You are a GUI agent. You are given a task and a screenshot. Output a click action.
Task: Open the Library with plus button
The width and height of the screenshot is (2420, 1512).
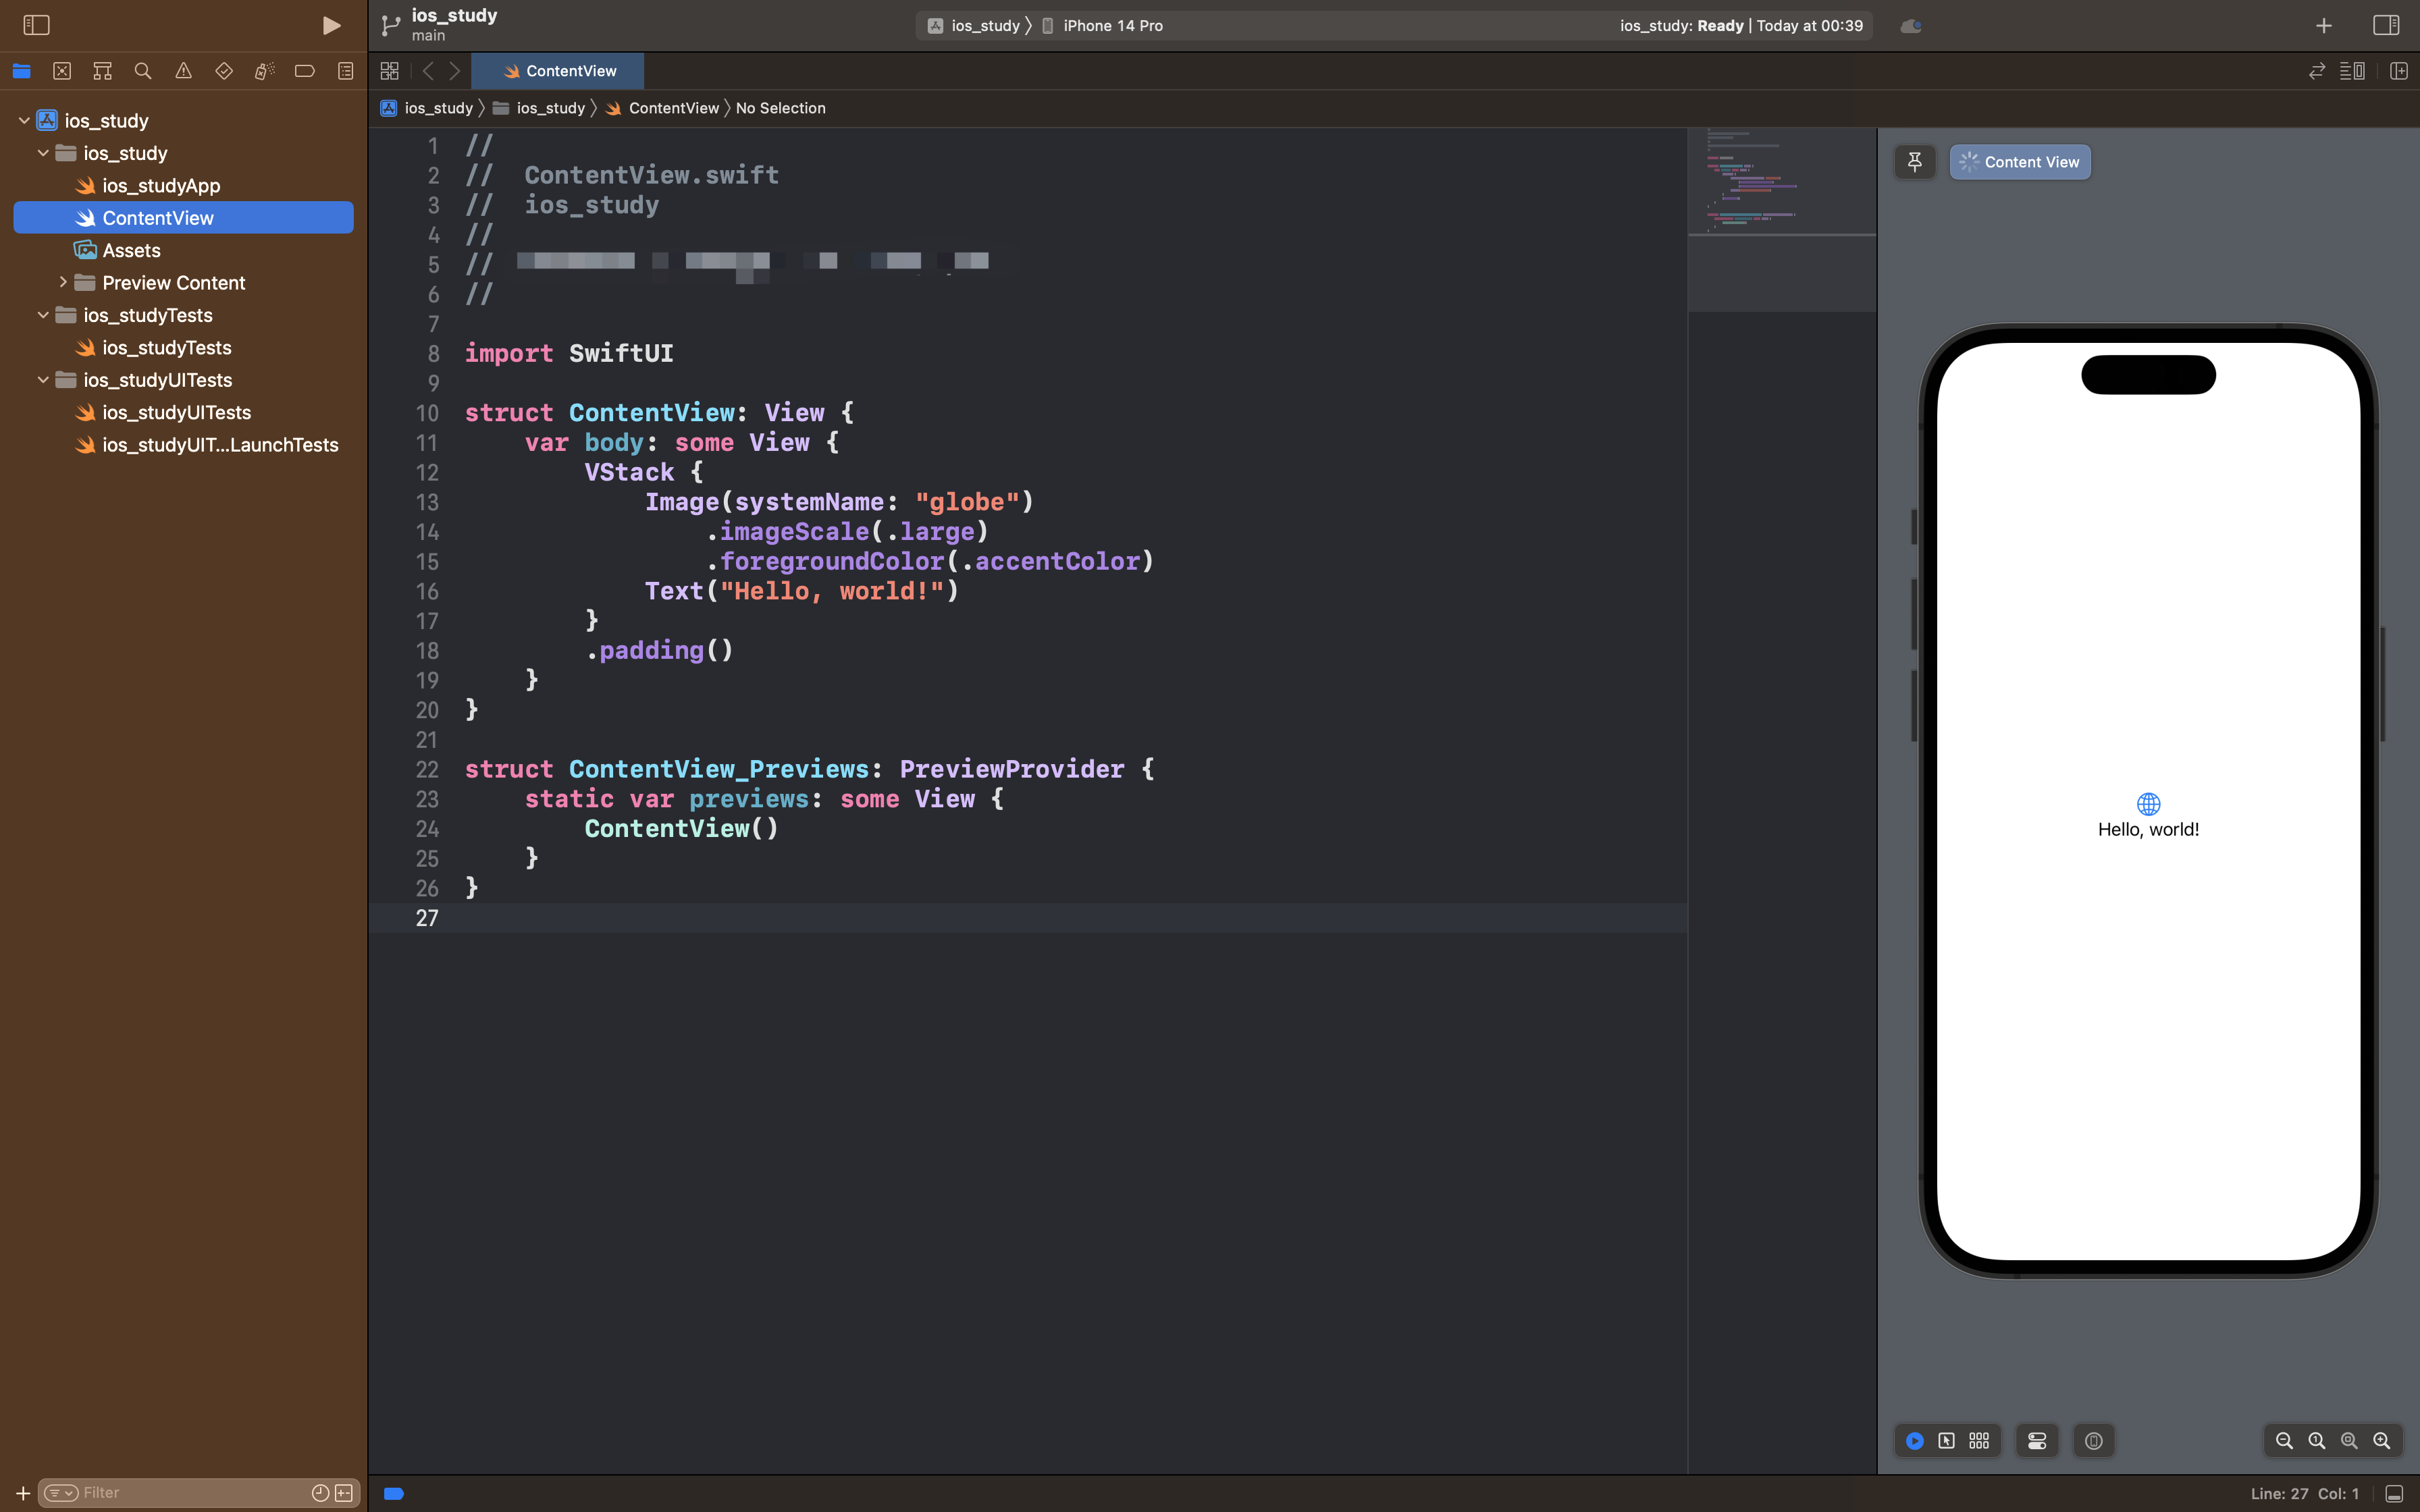[x=2324, y=26]
